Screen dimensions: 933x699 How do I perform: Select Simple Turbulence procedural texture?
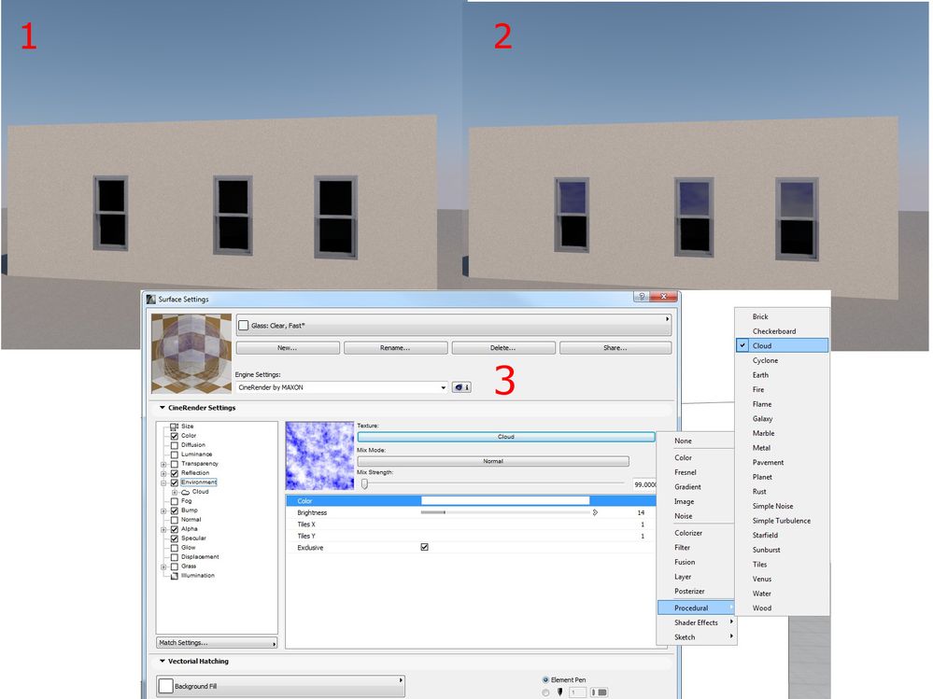pos(782,521)
